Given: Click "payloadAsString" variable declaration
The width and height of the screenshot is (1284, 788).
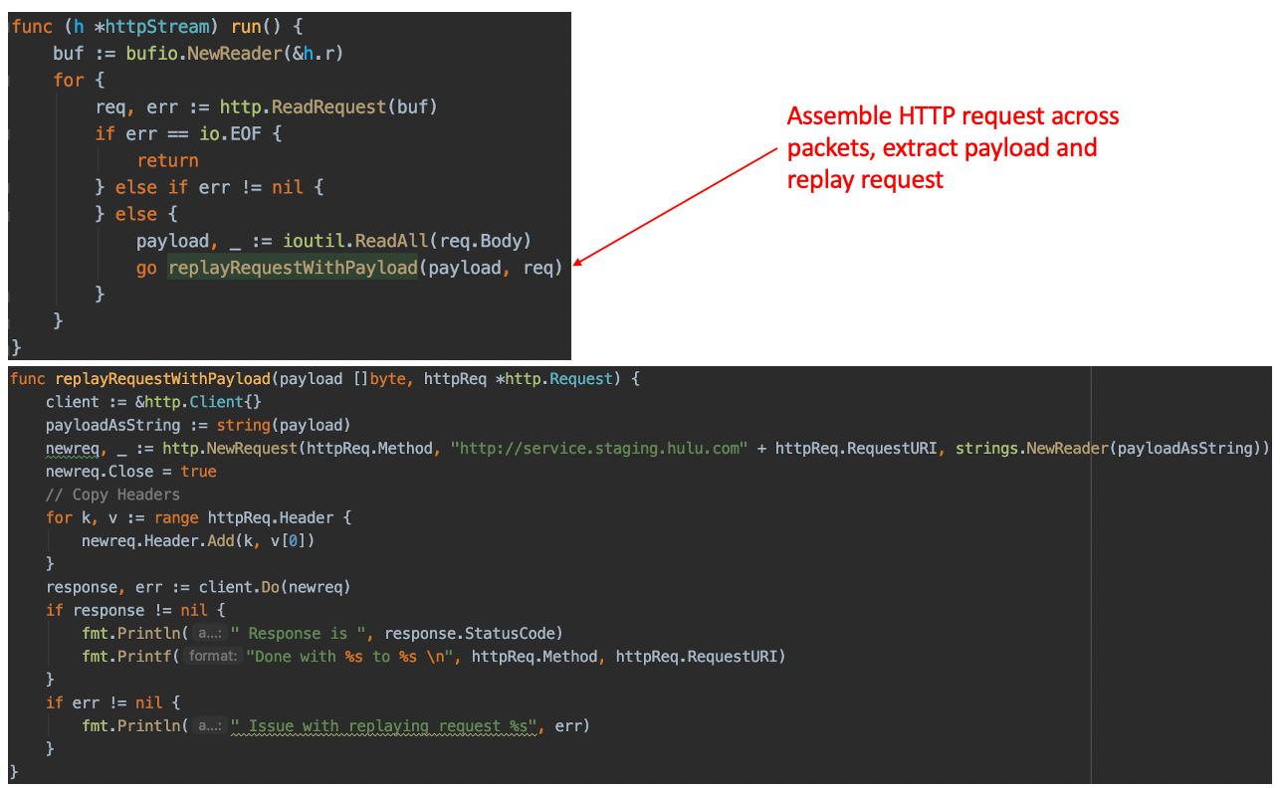Looking at the screenshot, I should click(112, 425).
